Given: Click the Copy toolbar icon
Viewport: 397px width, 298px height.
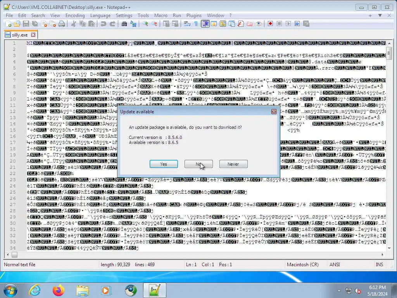Looking at the screenshot, I should (x=83, y=24).
